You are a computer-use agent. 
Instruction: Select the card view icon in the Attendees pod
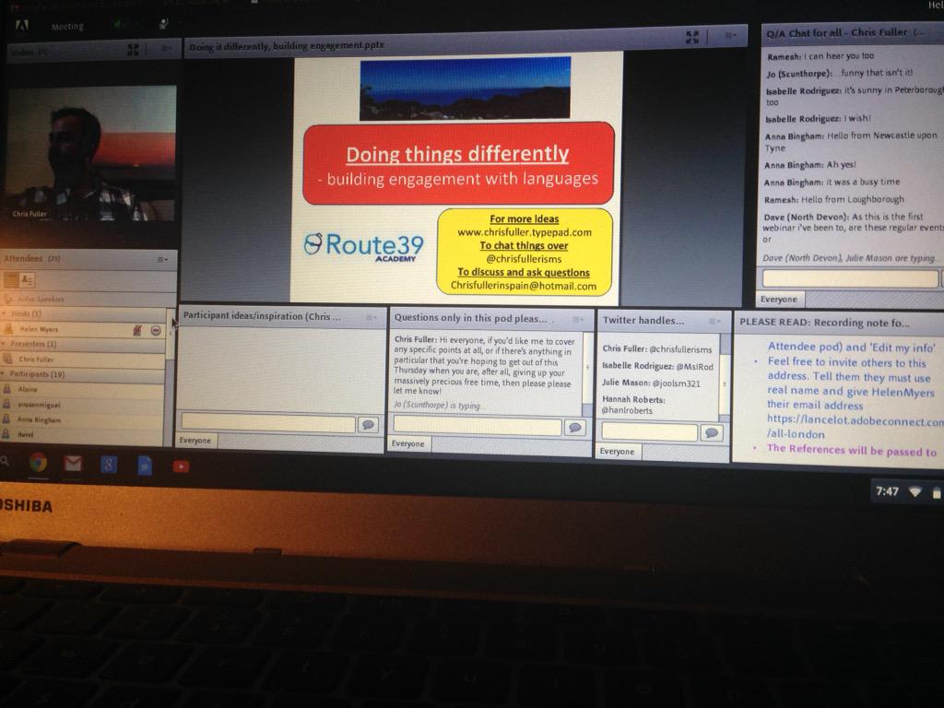tap(28, 279)
